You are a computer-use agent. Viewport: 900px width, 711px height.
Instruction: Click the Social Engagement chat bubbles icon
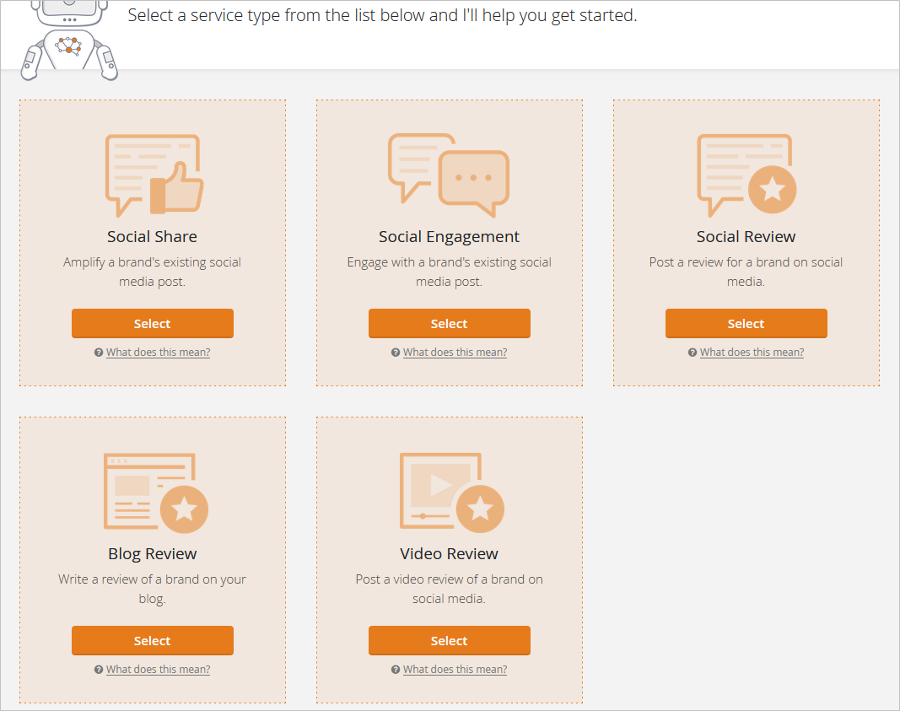(449, 175)
